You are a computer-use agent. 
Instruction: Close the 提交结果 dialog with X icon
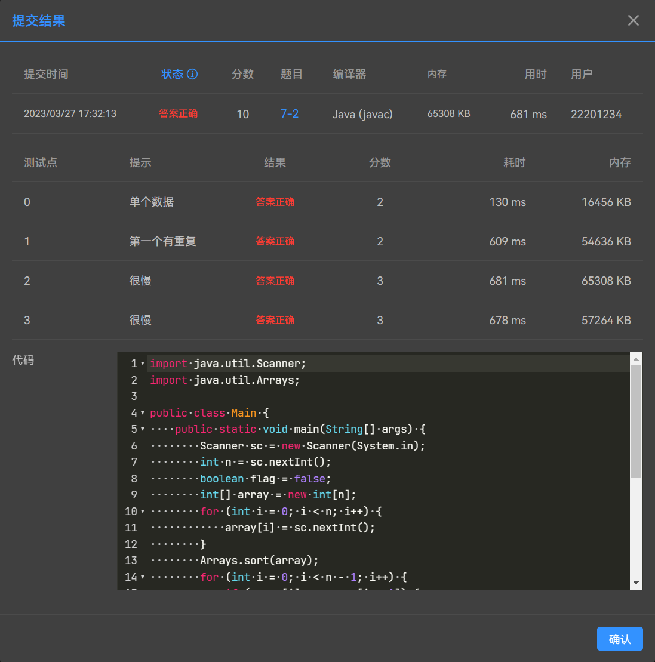tap(633, 20)
